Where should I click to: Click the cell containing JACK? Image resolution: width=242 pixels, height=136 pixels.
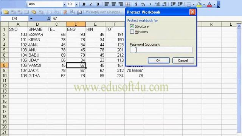pyautogui.click(x=37, y=71)
